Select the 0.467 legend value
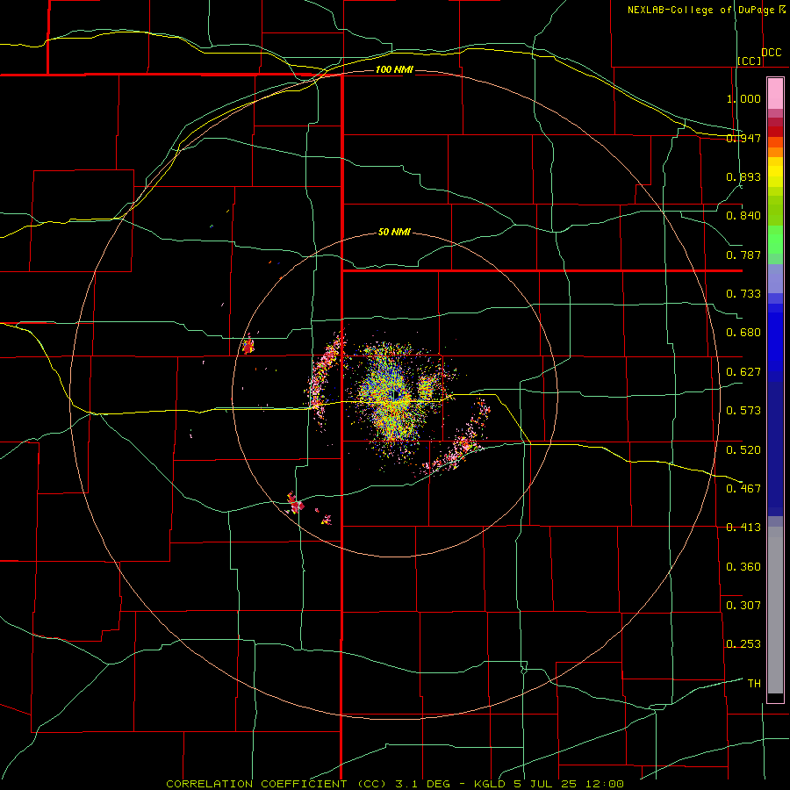 click(x=743, y=489)
